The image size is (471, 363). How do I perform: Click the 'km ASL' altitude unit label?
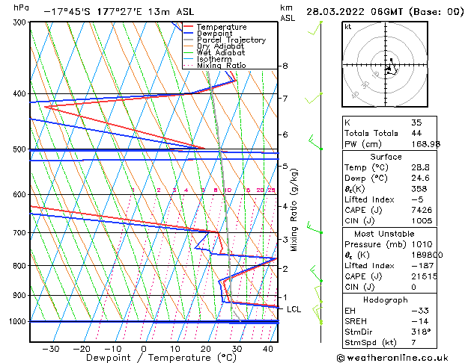288,13
